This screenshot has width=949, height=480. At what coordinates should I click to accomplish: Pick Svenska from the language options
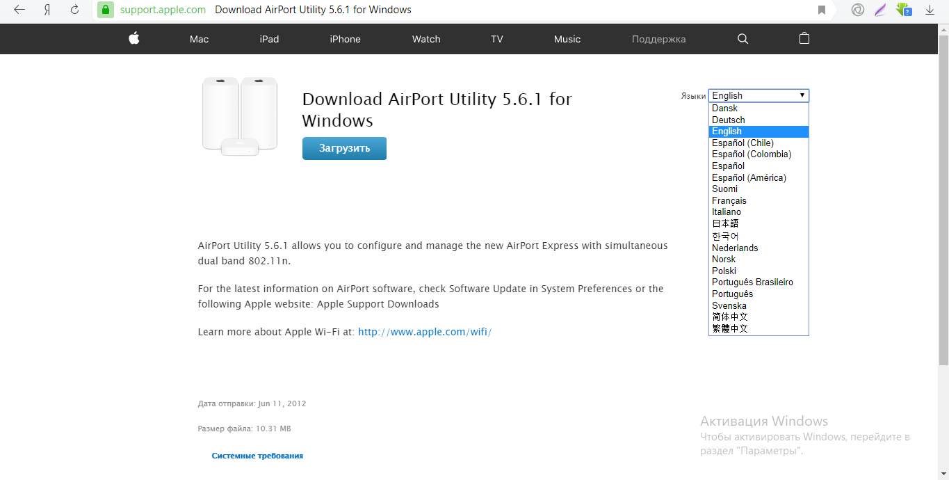pos(729,305)
